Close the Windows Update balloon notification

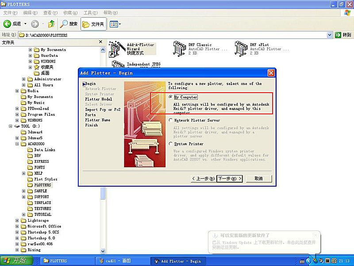(316, 235)
